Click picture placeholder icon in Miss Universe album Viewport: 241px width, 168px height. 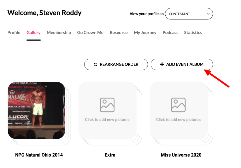tap(178, 105)
